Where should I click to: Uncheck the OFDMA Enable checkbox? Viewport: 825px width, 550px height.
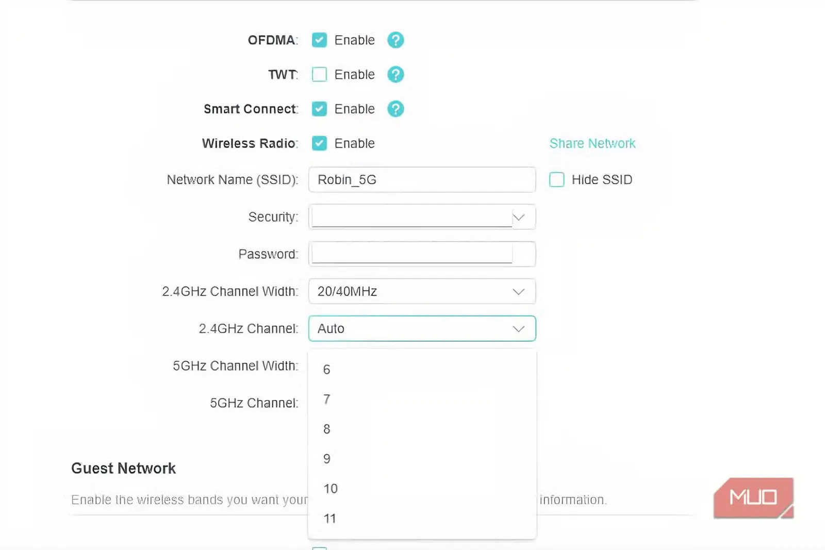pyautogui.click(x=319, y=40)
